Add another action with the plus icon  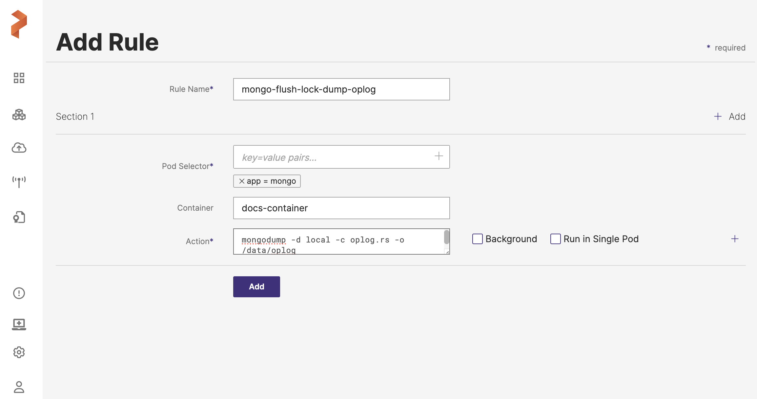(735, 239)
